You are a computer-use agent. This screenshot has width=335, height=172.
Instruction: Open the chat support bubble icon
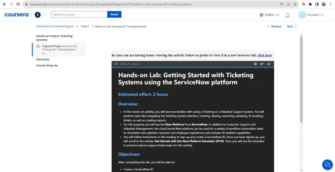327,164
